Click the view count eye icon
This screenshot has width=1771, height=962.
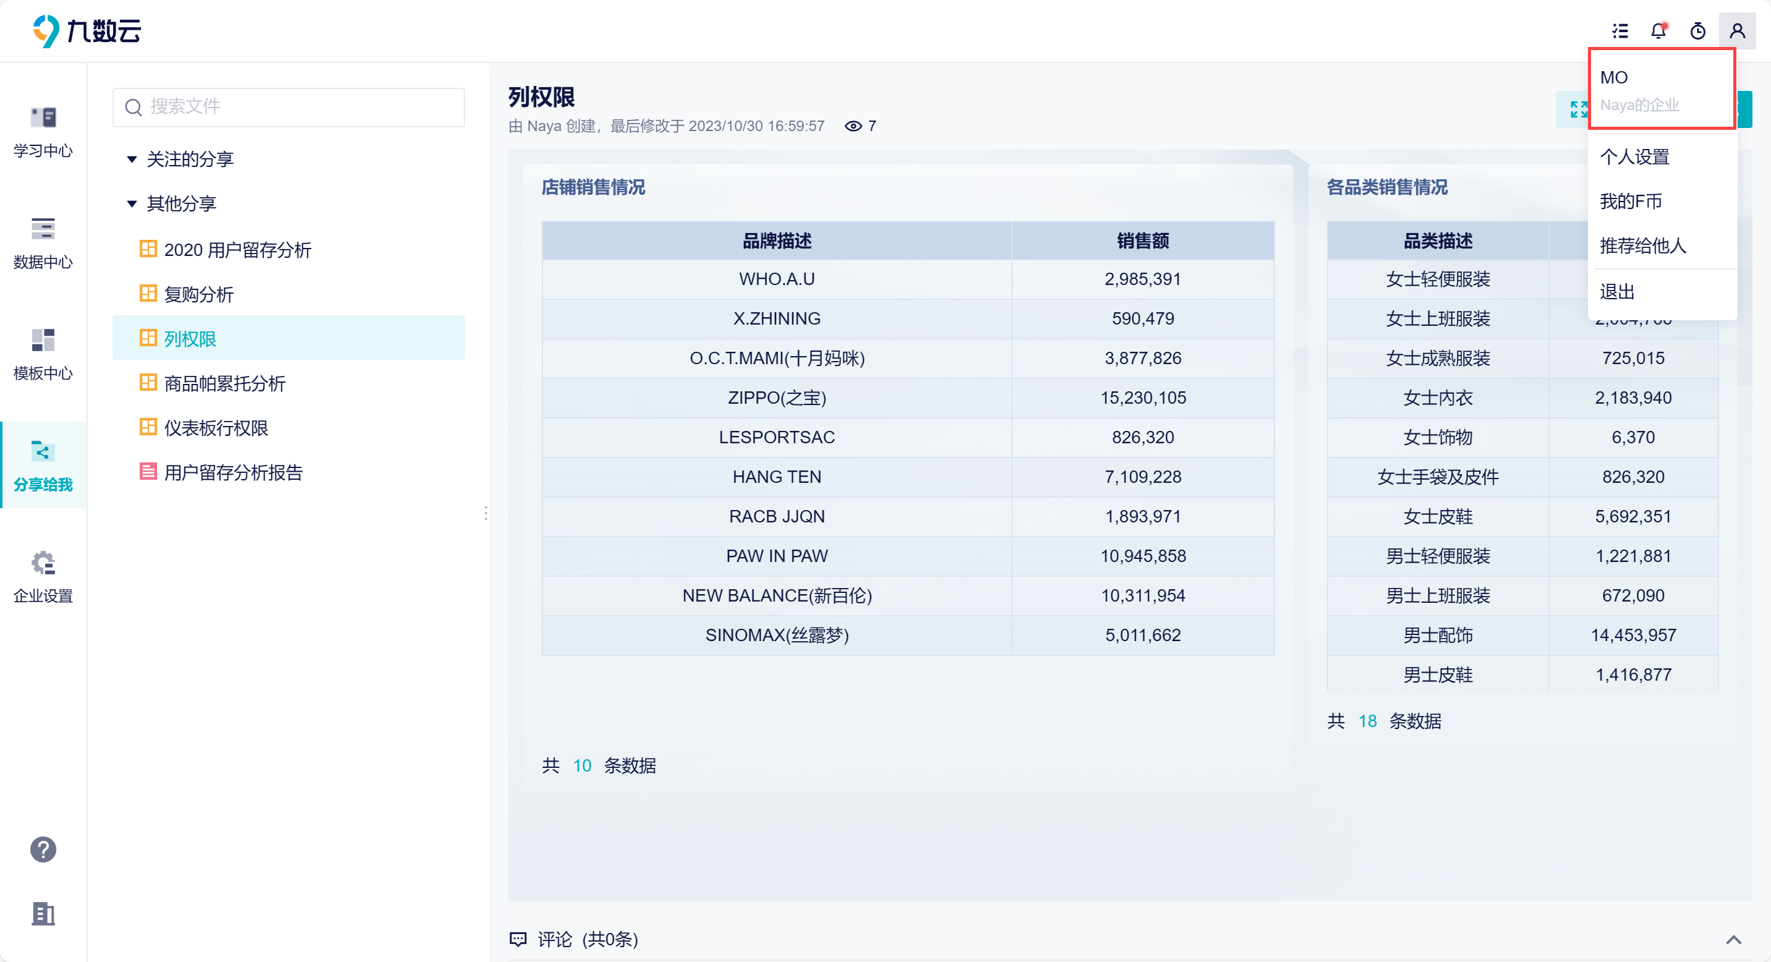tap(853, 127)
